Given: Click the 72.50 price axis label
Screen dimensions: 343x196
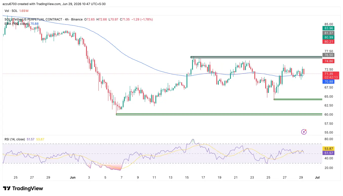Looking at the screenshot, I should (x=328, y=69).
